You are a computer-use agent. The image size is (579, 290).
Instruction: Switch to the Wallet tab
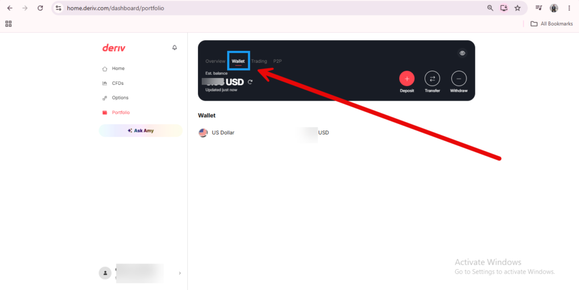tap(238, 61)
